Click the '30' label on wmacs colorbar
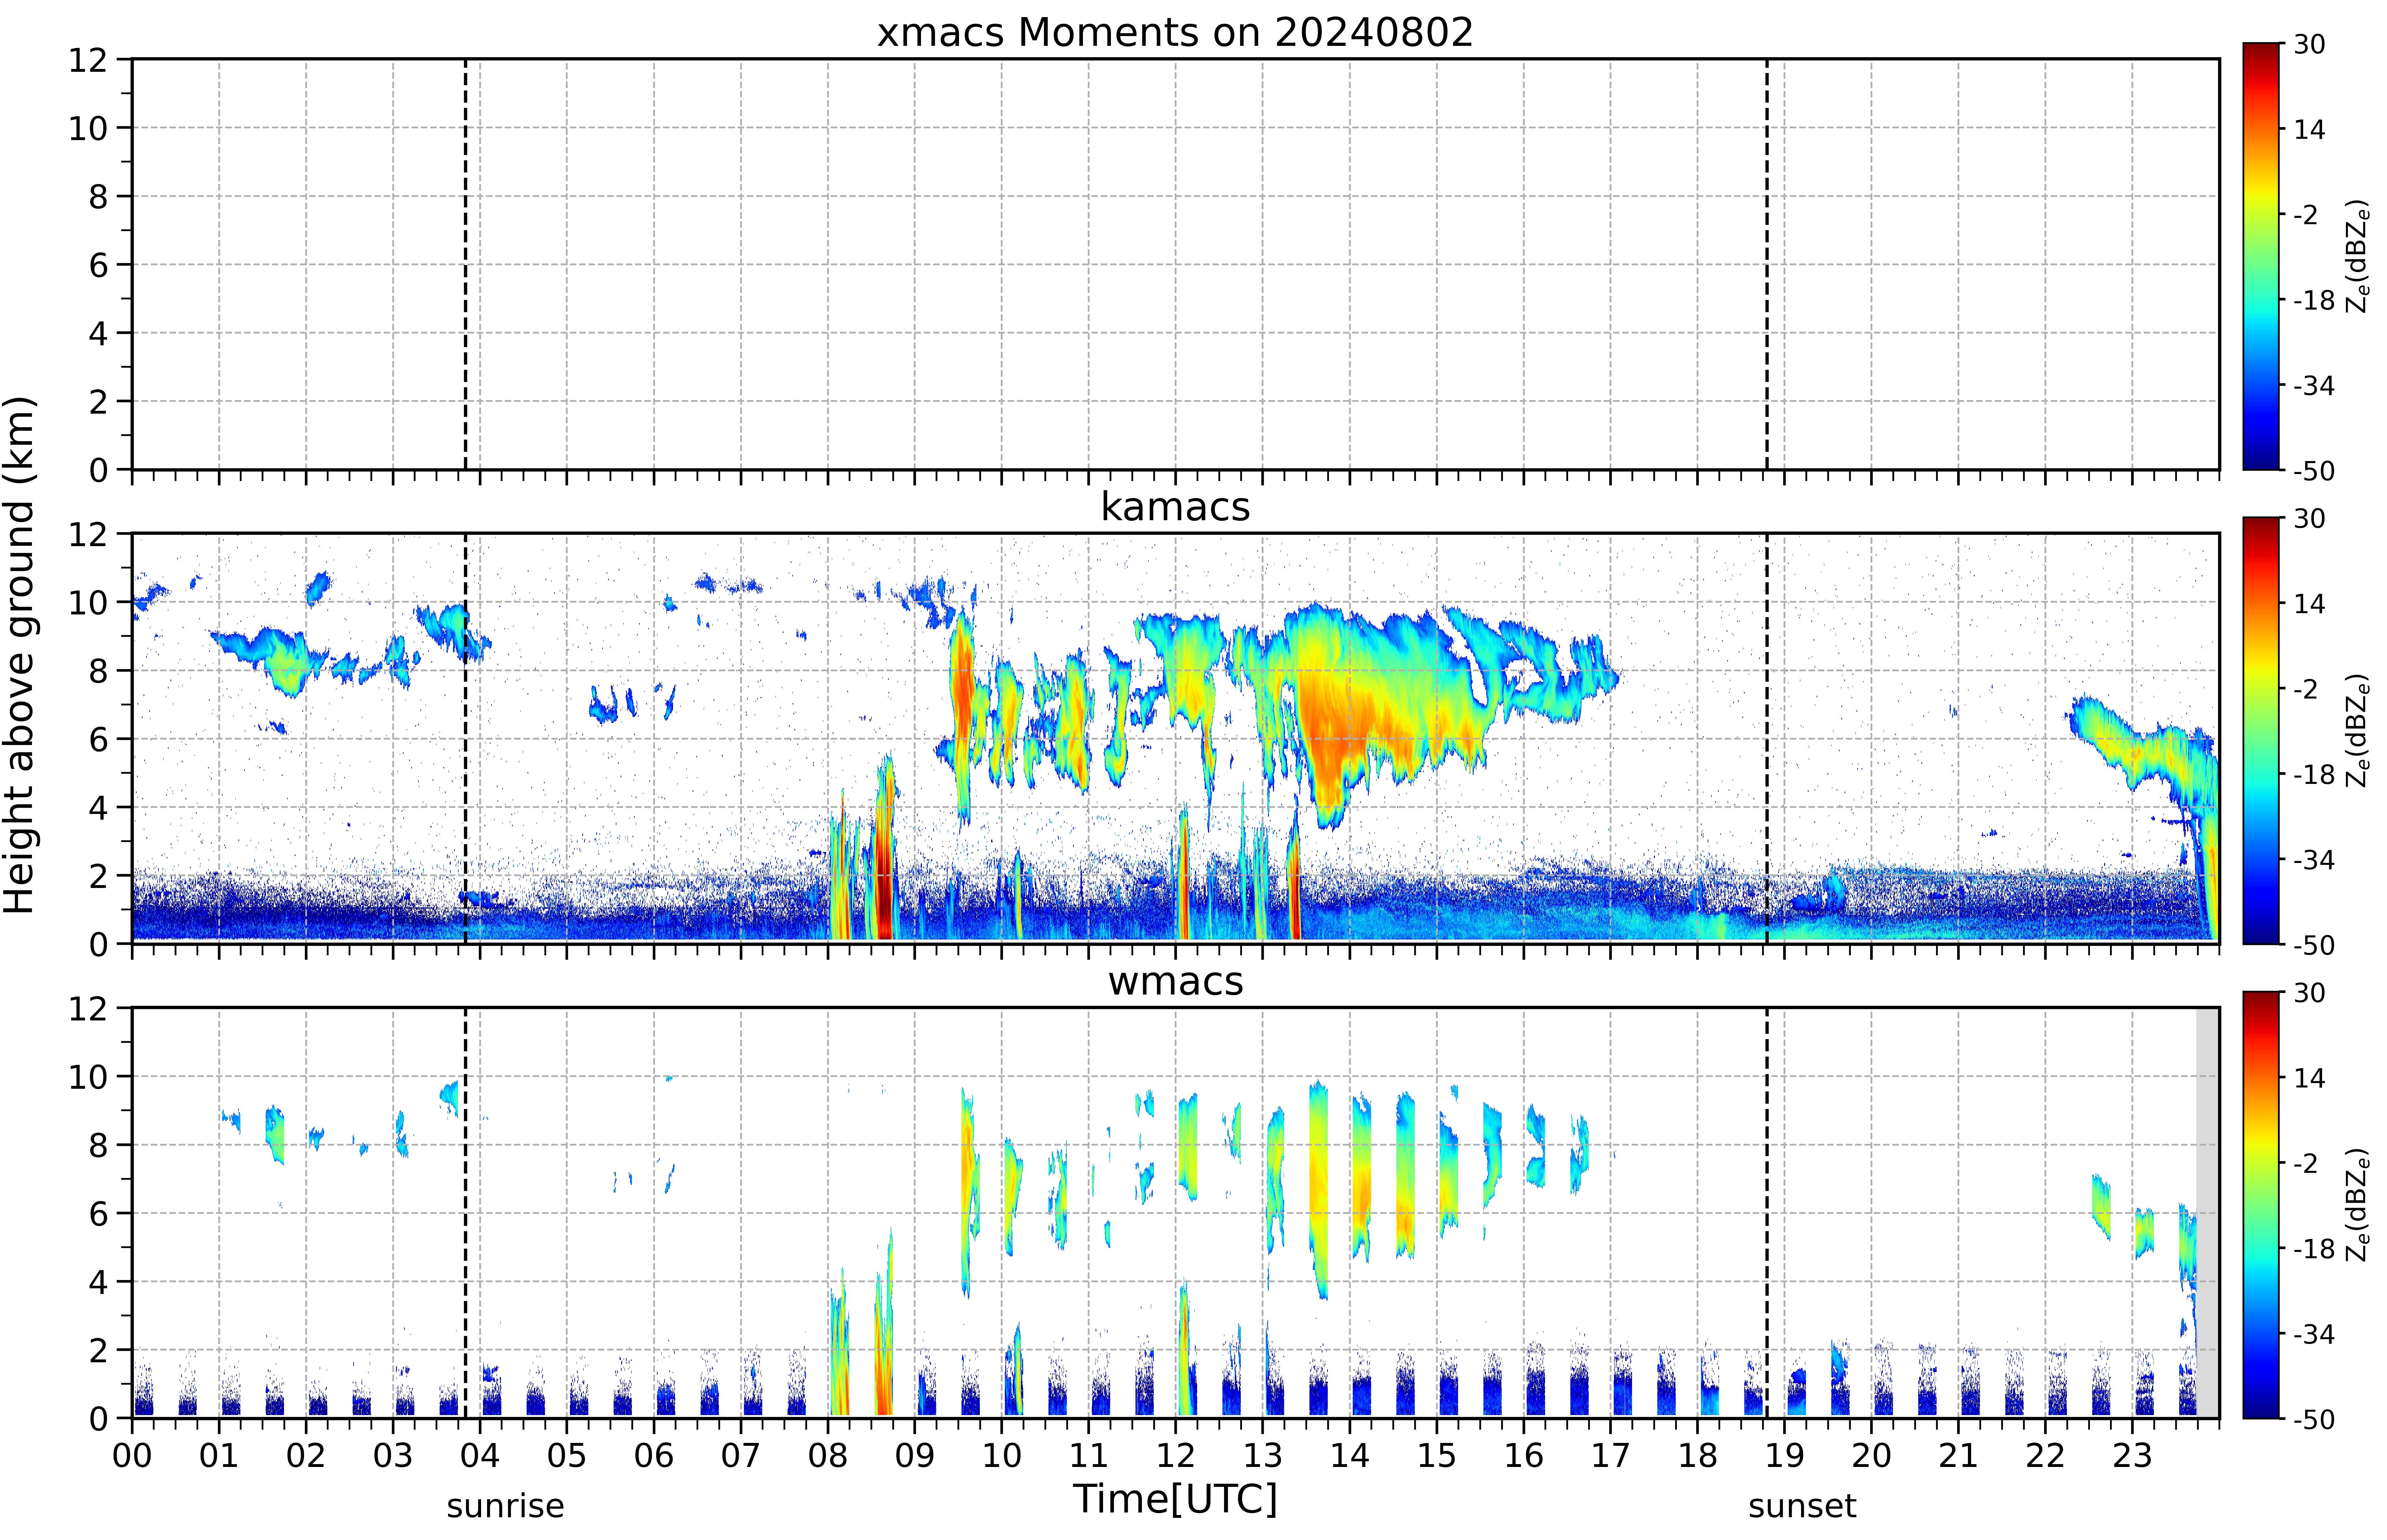This screenshot has height=1540, width=2387. tap(2309, 993)
